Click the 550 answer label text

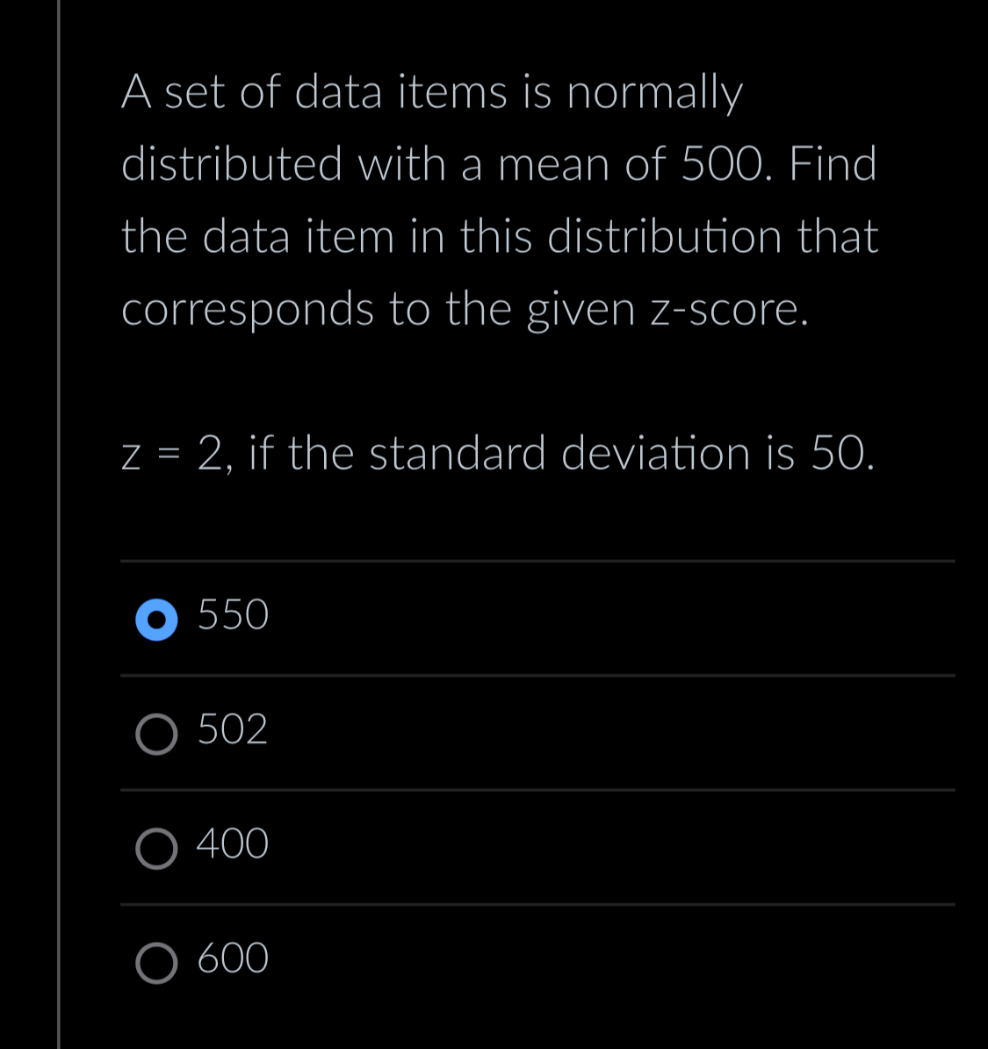pos(230,615)
